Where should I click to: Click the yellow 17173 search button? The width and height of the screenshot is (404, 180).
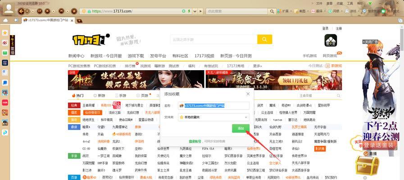pos(265,40)
